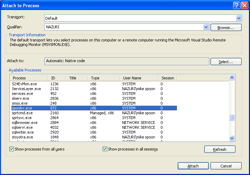
Task: Open the Transport dropdown arrow
Action: pyautogui.click(x=239, y=18)
